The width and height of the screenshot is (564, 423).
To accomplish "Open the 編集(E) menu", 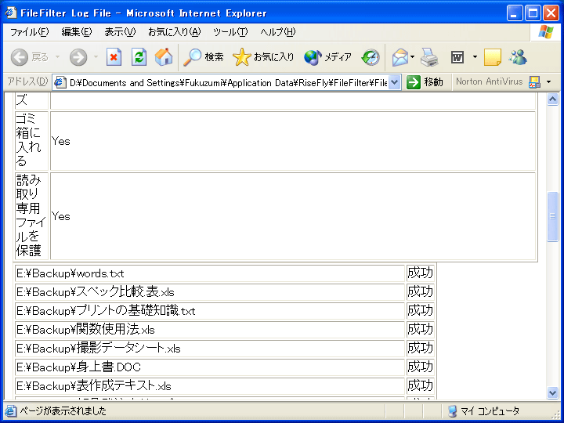I will coord(76,32).
